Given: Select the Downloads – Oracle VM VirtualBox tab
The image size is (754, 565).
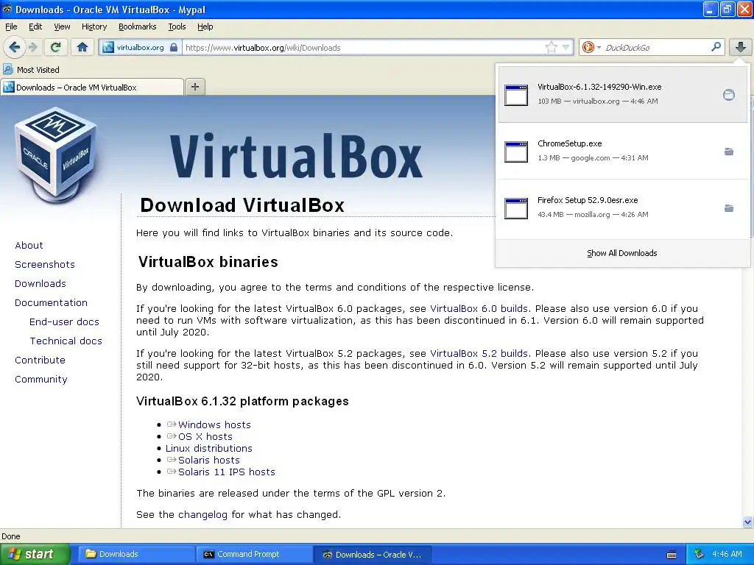Looking at the screenshot, I should [92, 87].
